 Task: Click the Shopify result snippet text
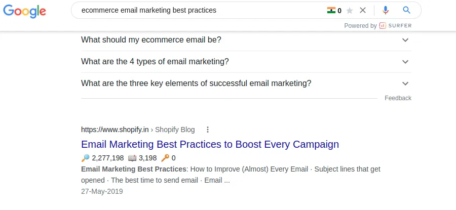pyautogui.click(x=231, y=174)
